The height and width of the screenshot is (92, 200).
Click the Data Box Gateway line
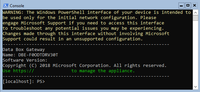(x=24, y=50)
